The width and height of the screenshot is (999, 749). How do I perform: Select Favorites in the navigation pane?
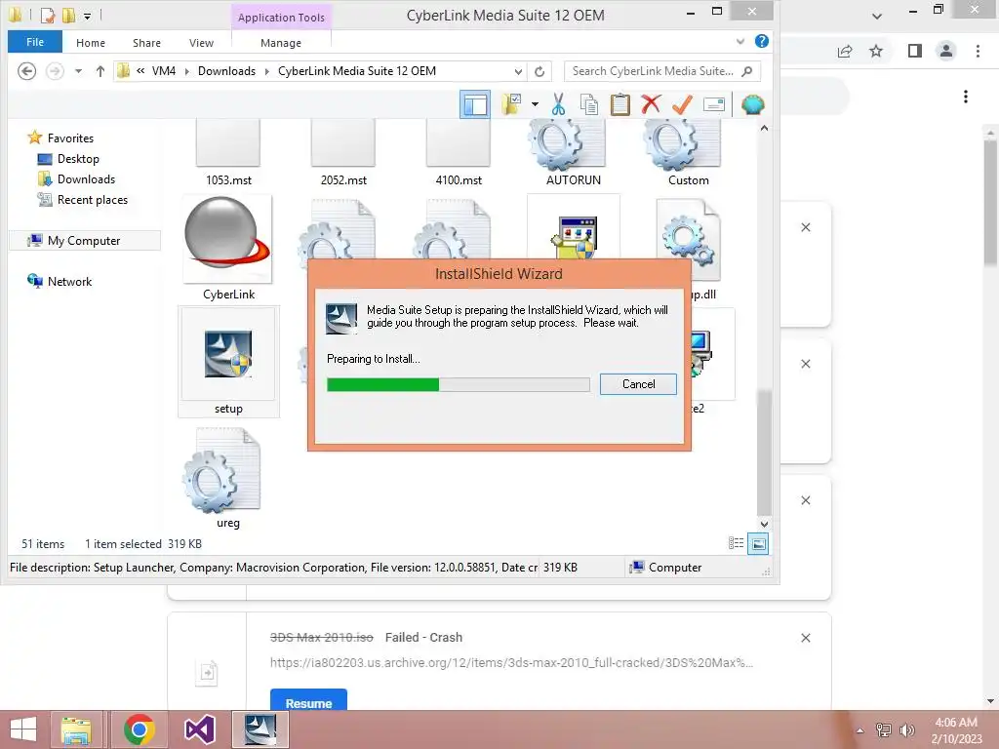coord(70,138)
